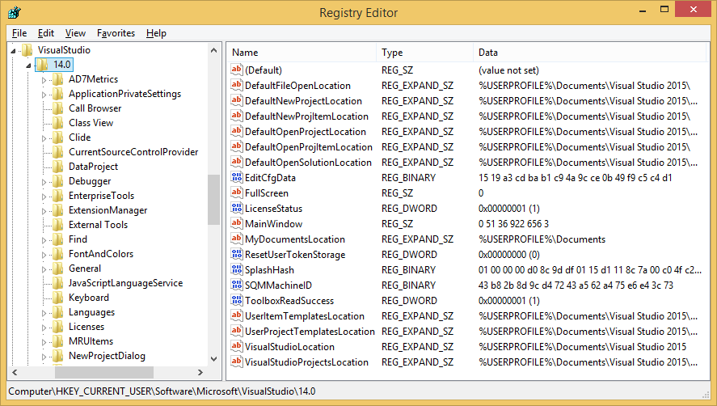This screenshot has height=406, width=717.
Task: Click the folder icon of the 14.0 key
Action: 42,65
